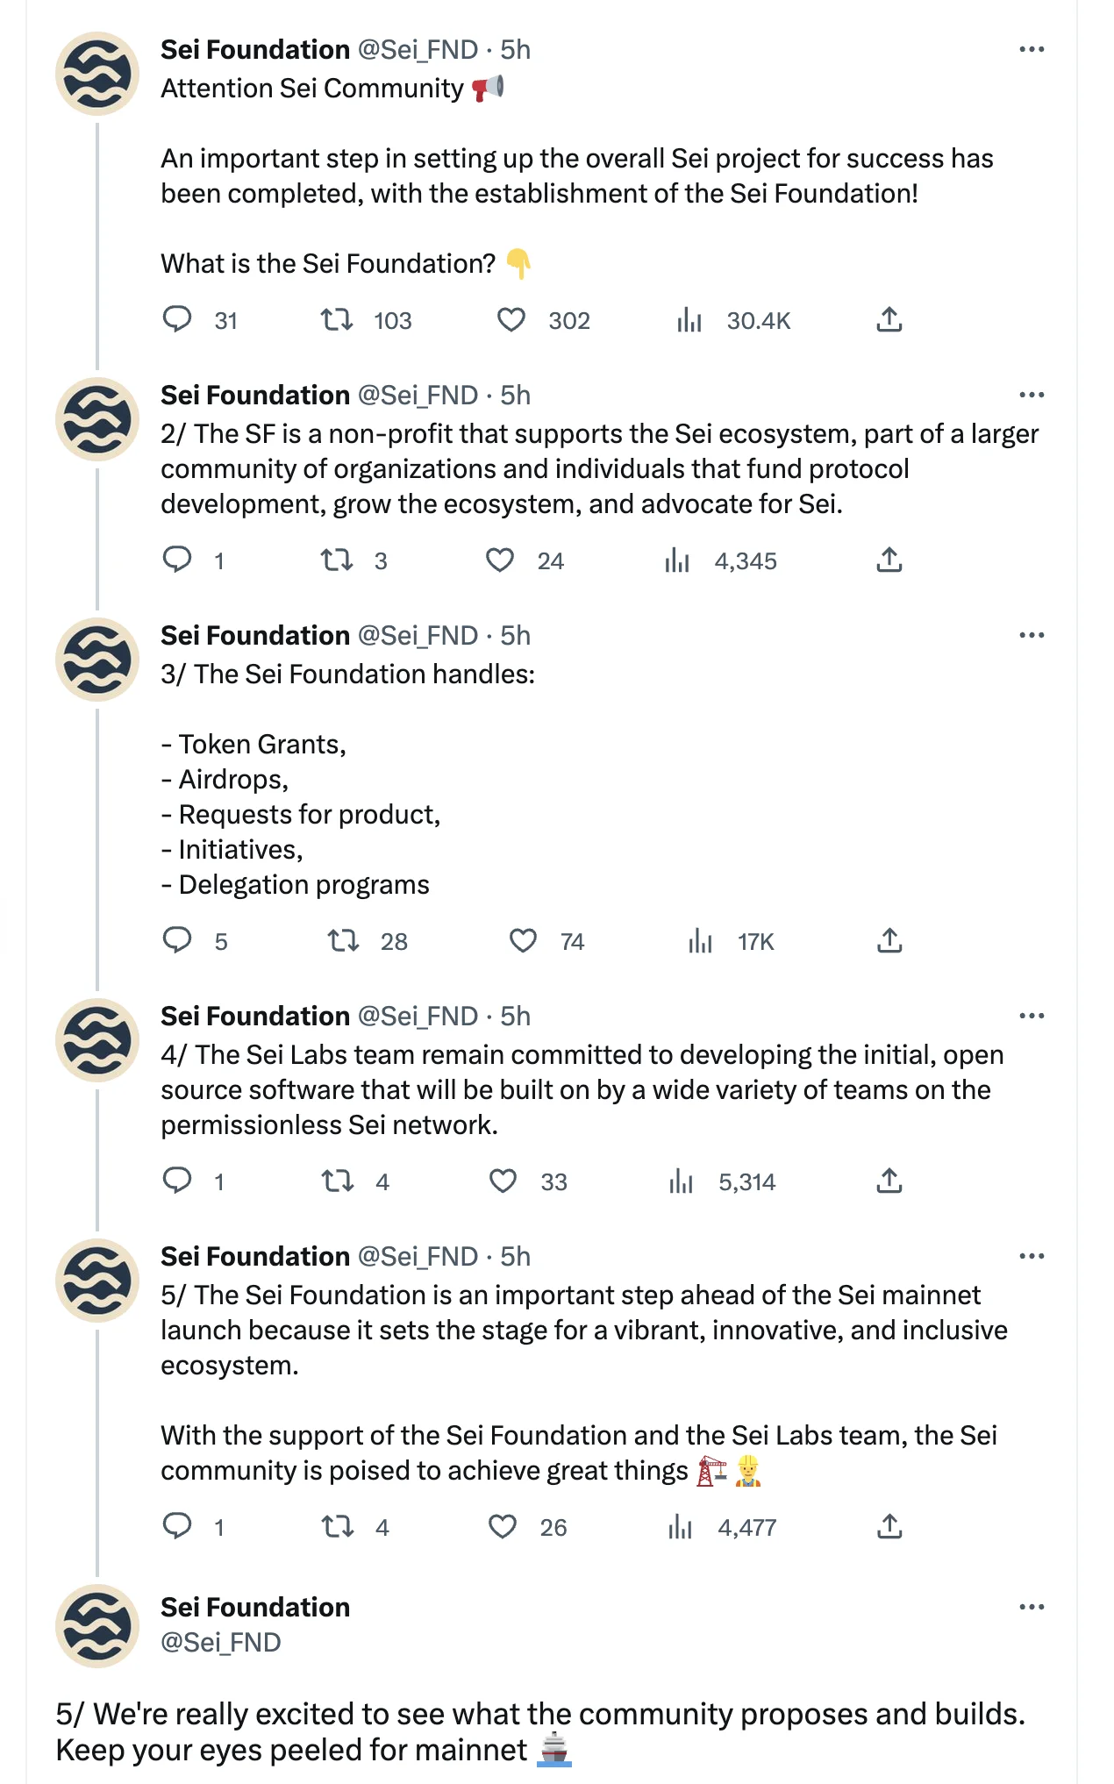
Task: Share the 'Attention Sei Community' tweet
Action: coord(889,319)
